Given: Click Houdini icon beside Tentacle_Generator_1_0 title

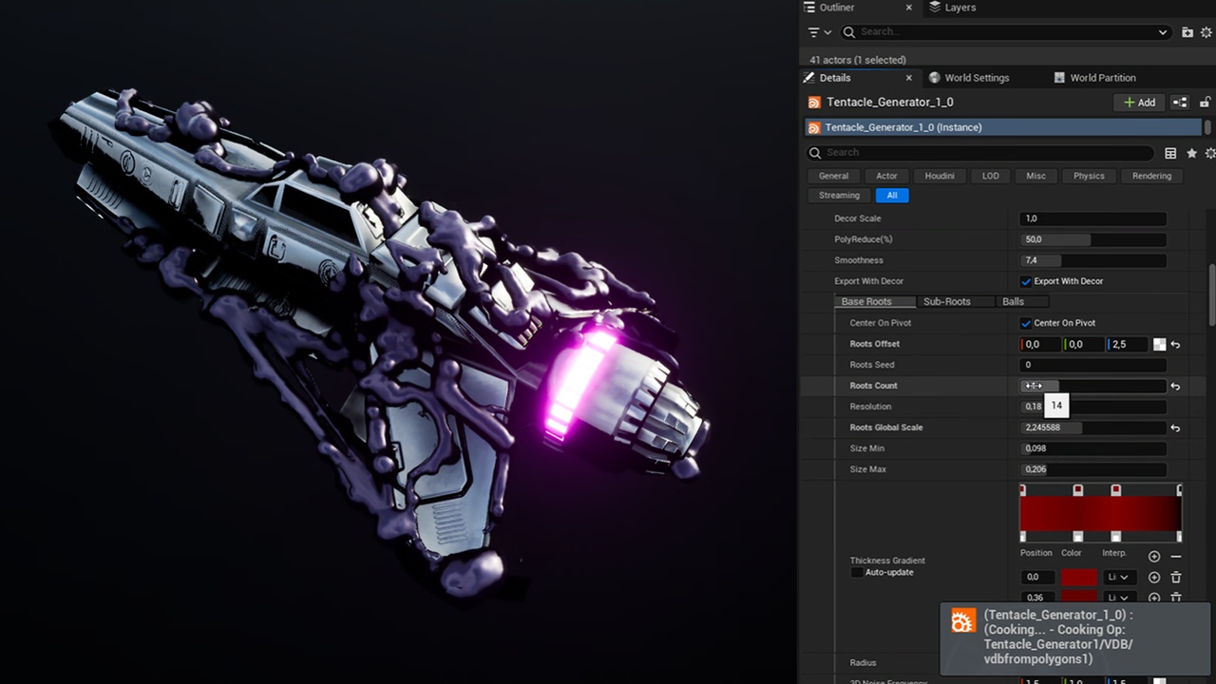Looking at the screenshot, I should point(814,103).
